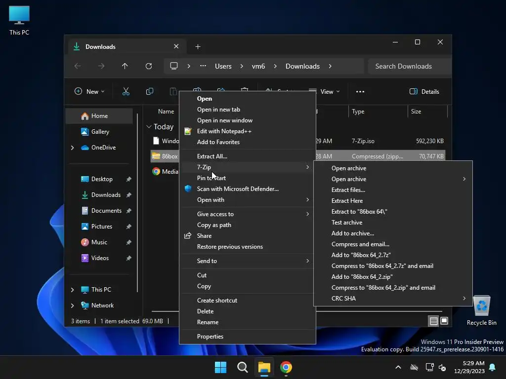Open Google Chrome from the taskbar
The image size is (506, 379).
tap(286, 367)
